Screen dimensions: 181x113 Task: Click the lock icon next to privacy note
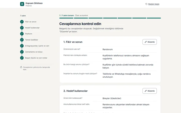click(x=21, y=67)
